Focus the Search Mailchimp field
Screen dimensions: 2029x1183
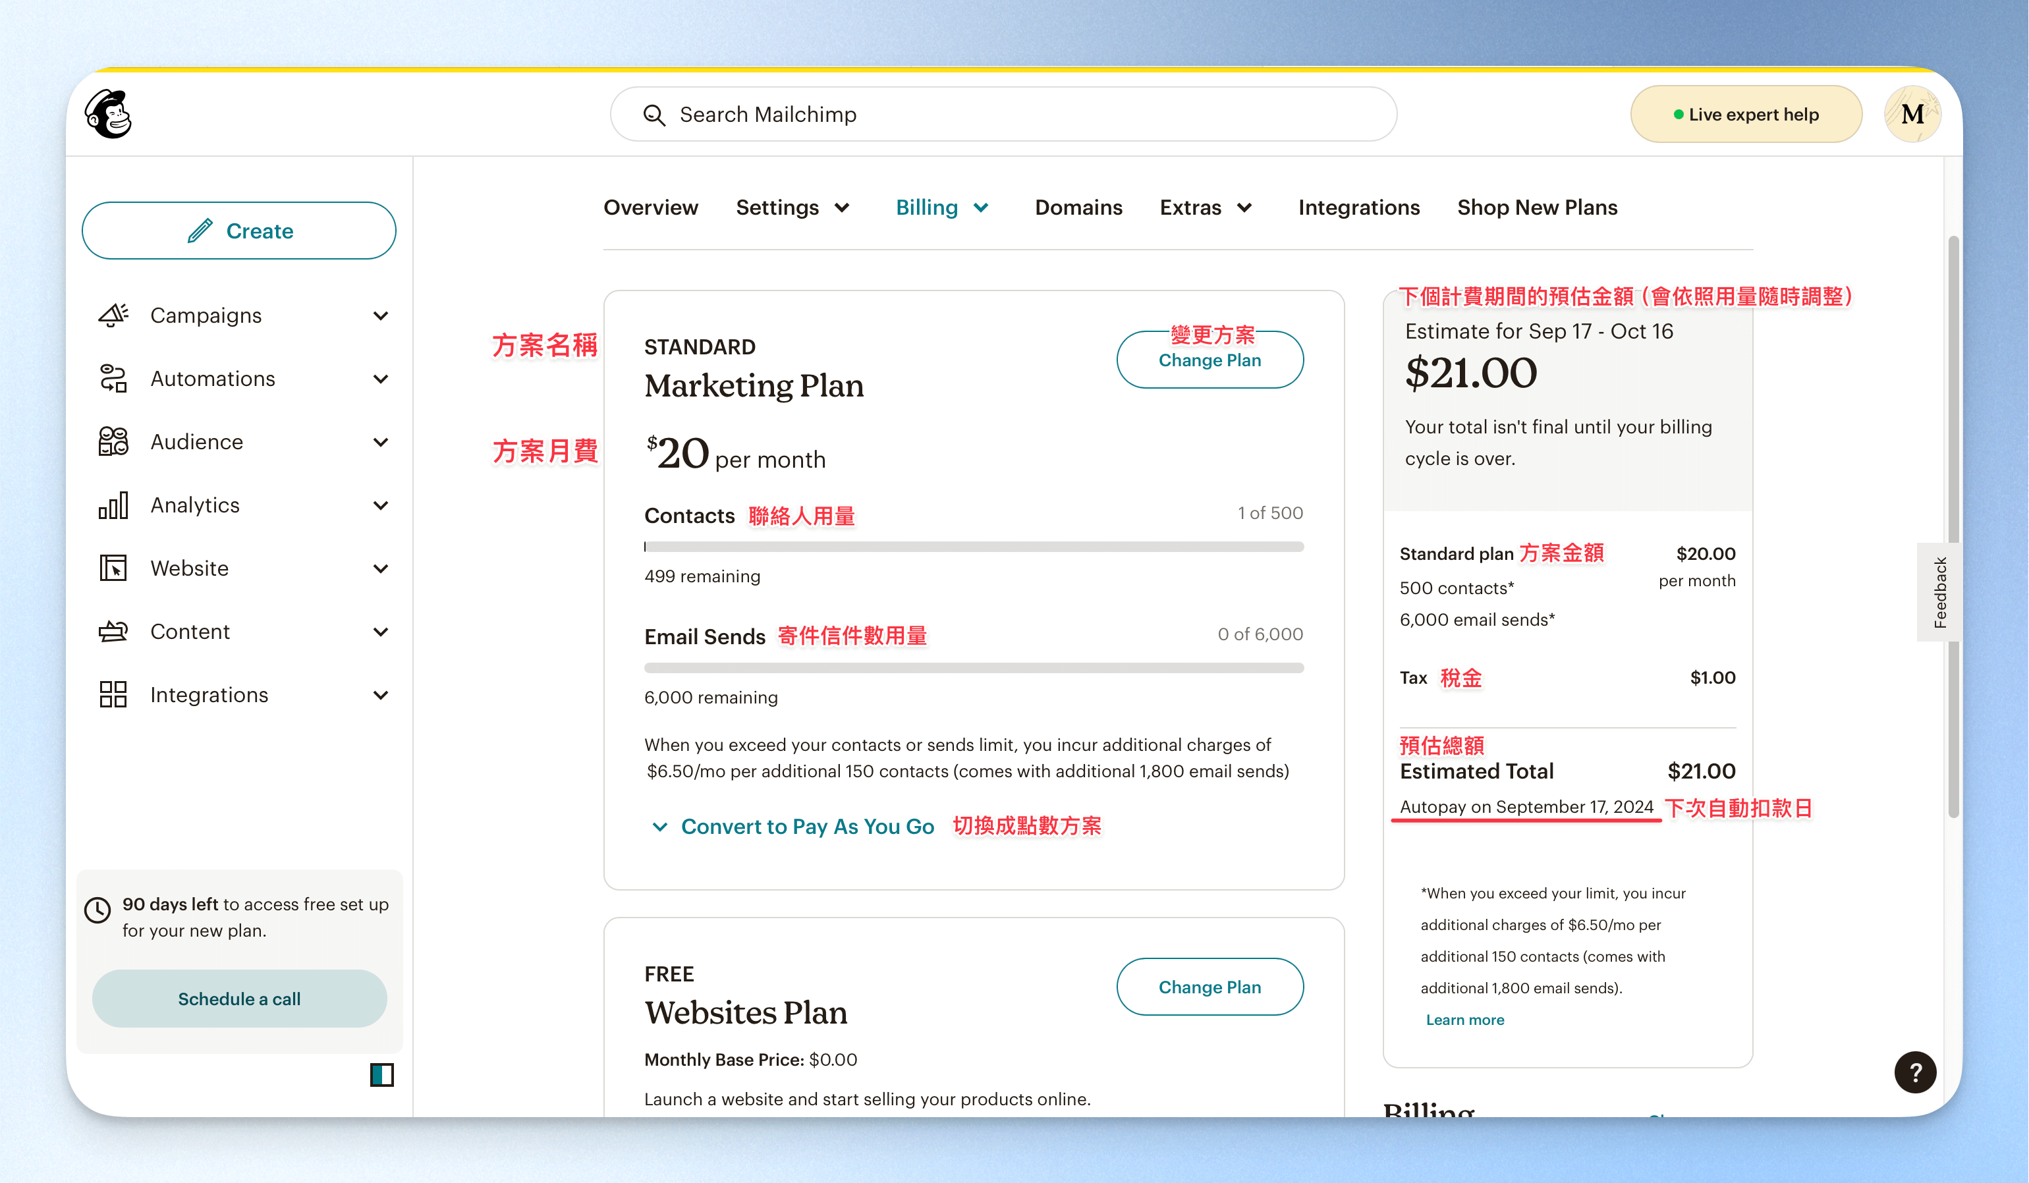[1003, 115]
